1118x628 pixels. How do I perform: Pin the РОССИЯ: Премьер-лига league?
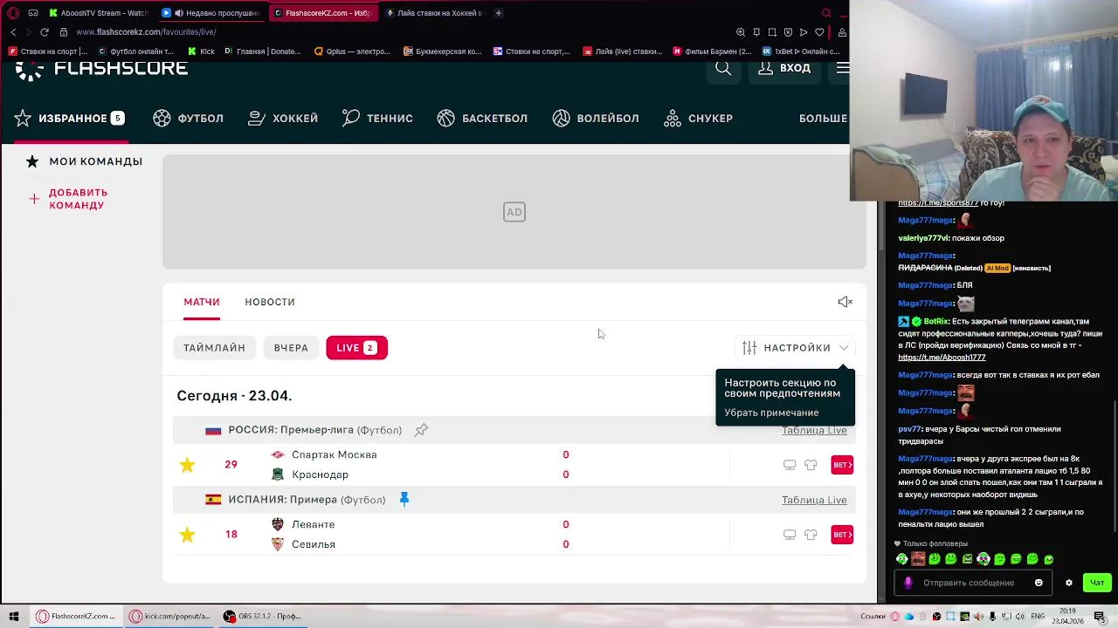click(421, 430)
